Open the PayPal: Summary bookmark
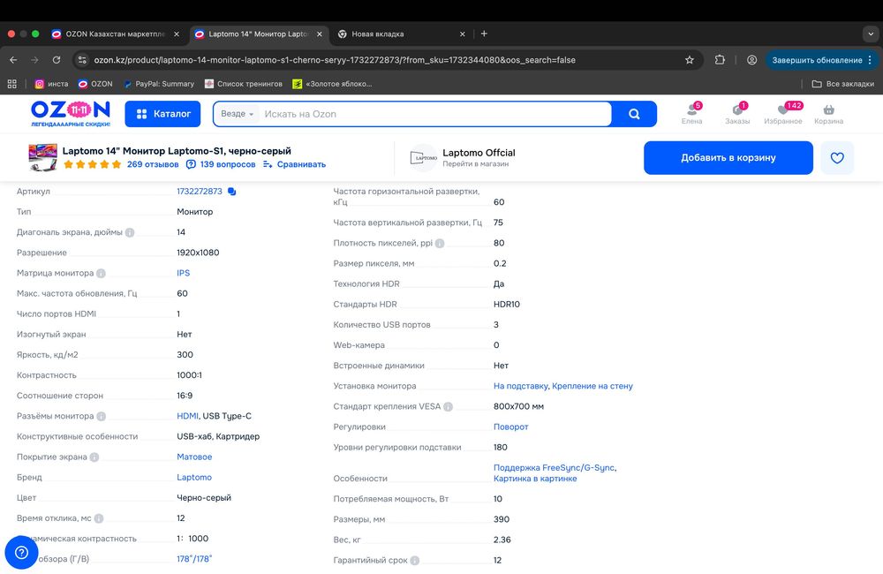Screen dimensions: 883x574 click(x=159, y=84)
